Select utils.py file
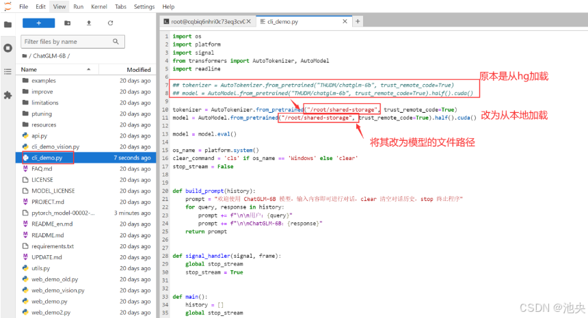 coord(86,269)
